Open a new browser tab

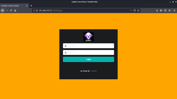(31, 6)
